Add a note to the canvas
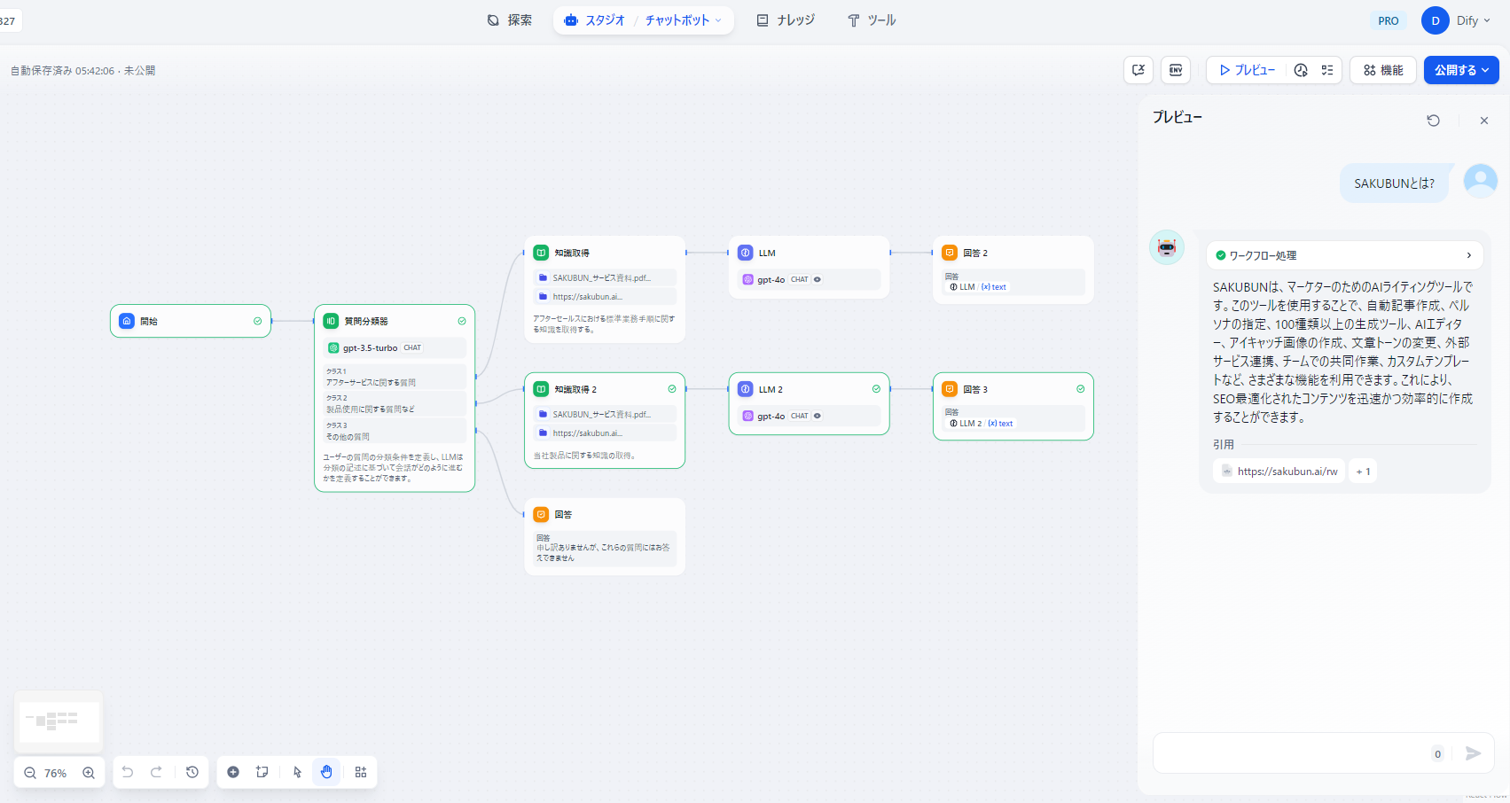Viewport: 1510px width, 803px height. click(x=262, y=772)
